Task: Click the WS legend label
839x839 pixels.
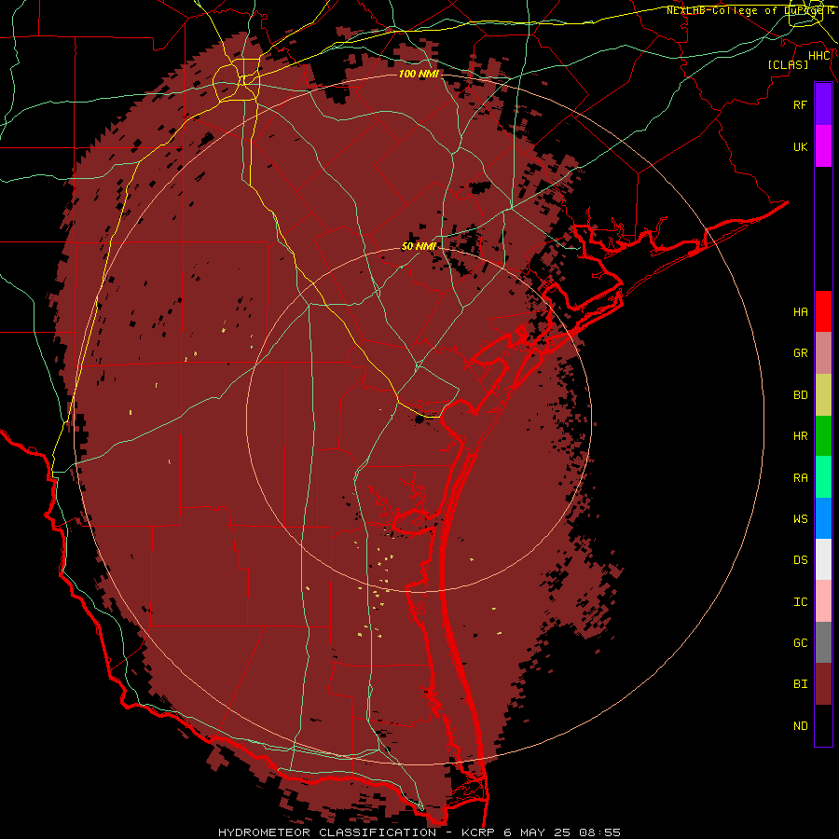Action: [x=800, y=519]
